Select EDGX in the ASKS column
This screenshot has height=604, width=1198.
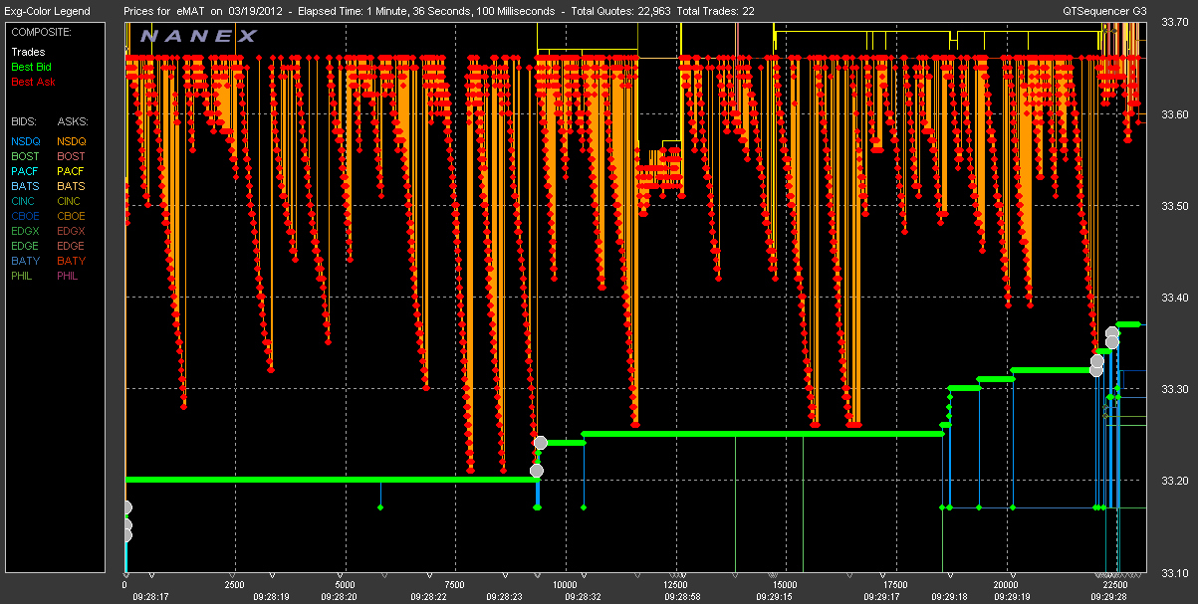coord(72,231)
